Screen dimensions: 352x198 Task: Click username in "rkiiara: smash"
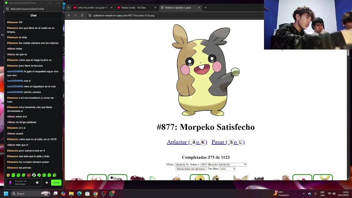11,134
